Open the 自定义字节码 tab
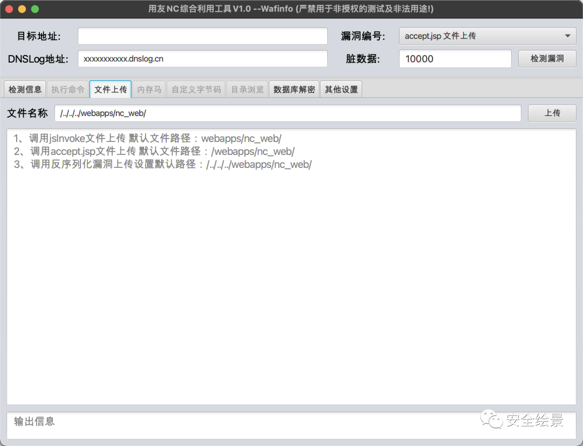Viewport: 583px width, 446px height. click(196, 89)
